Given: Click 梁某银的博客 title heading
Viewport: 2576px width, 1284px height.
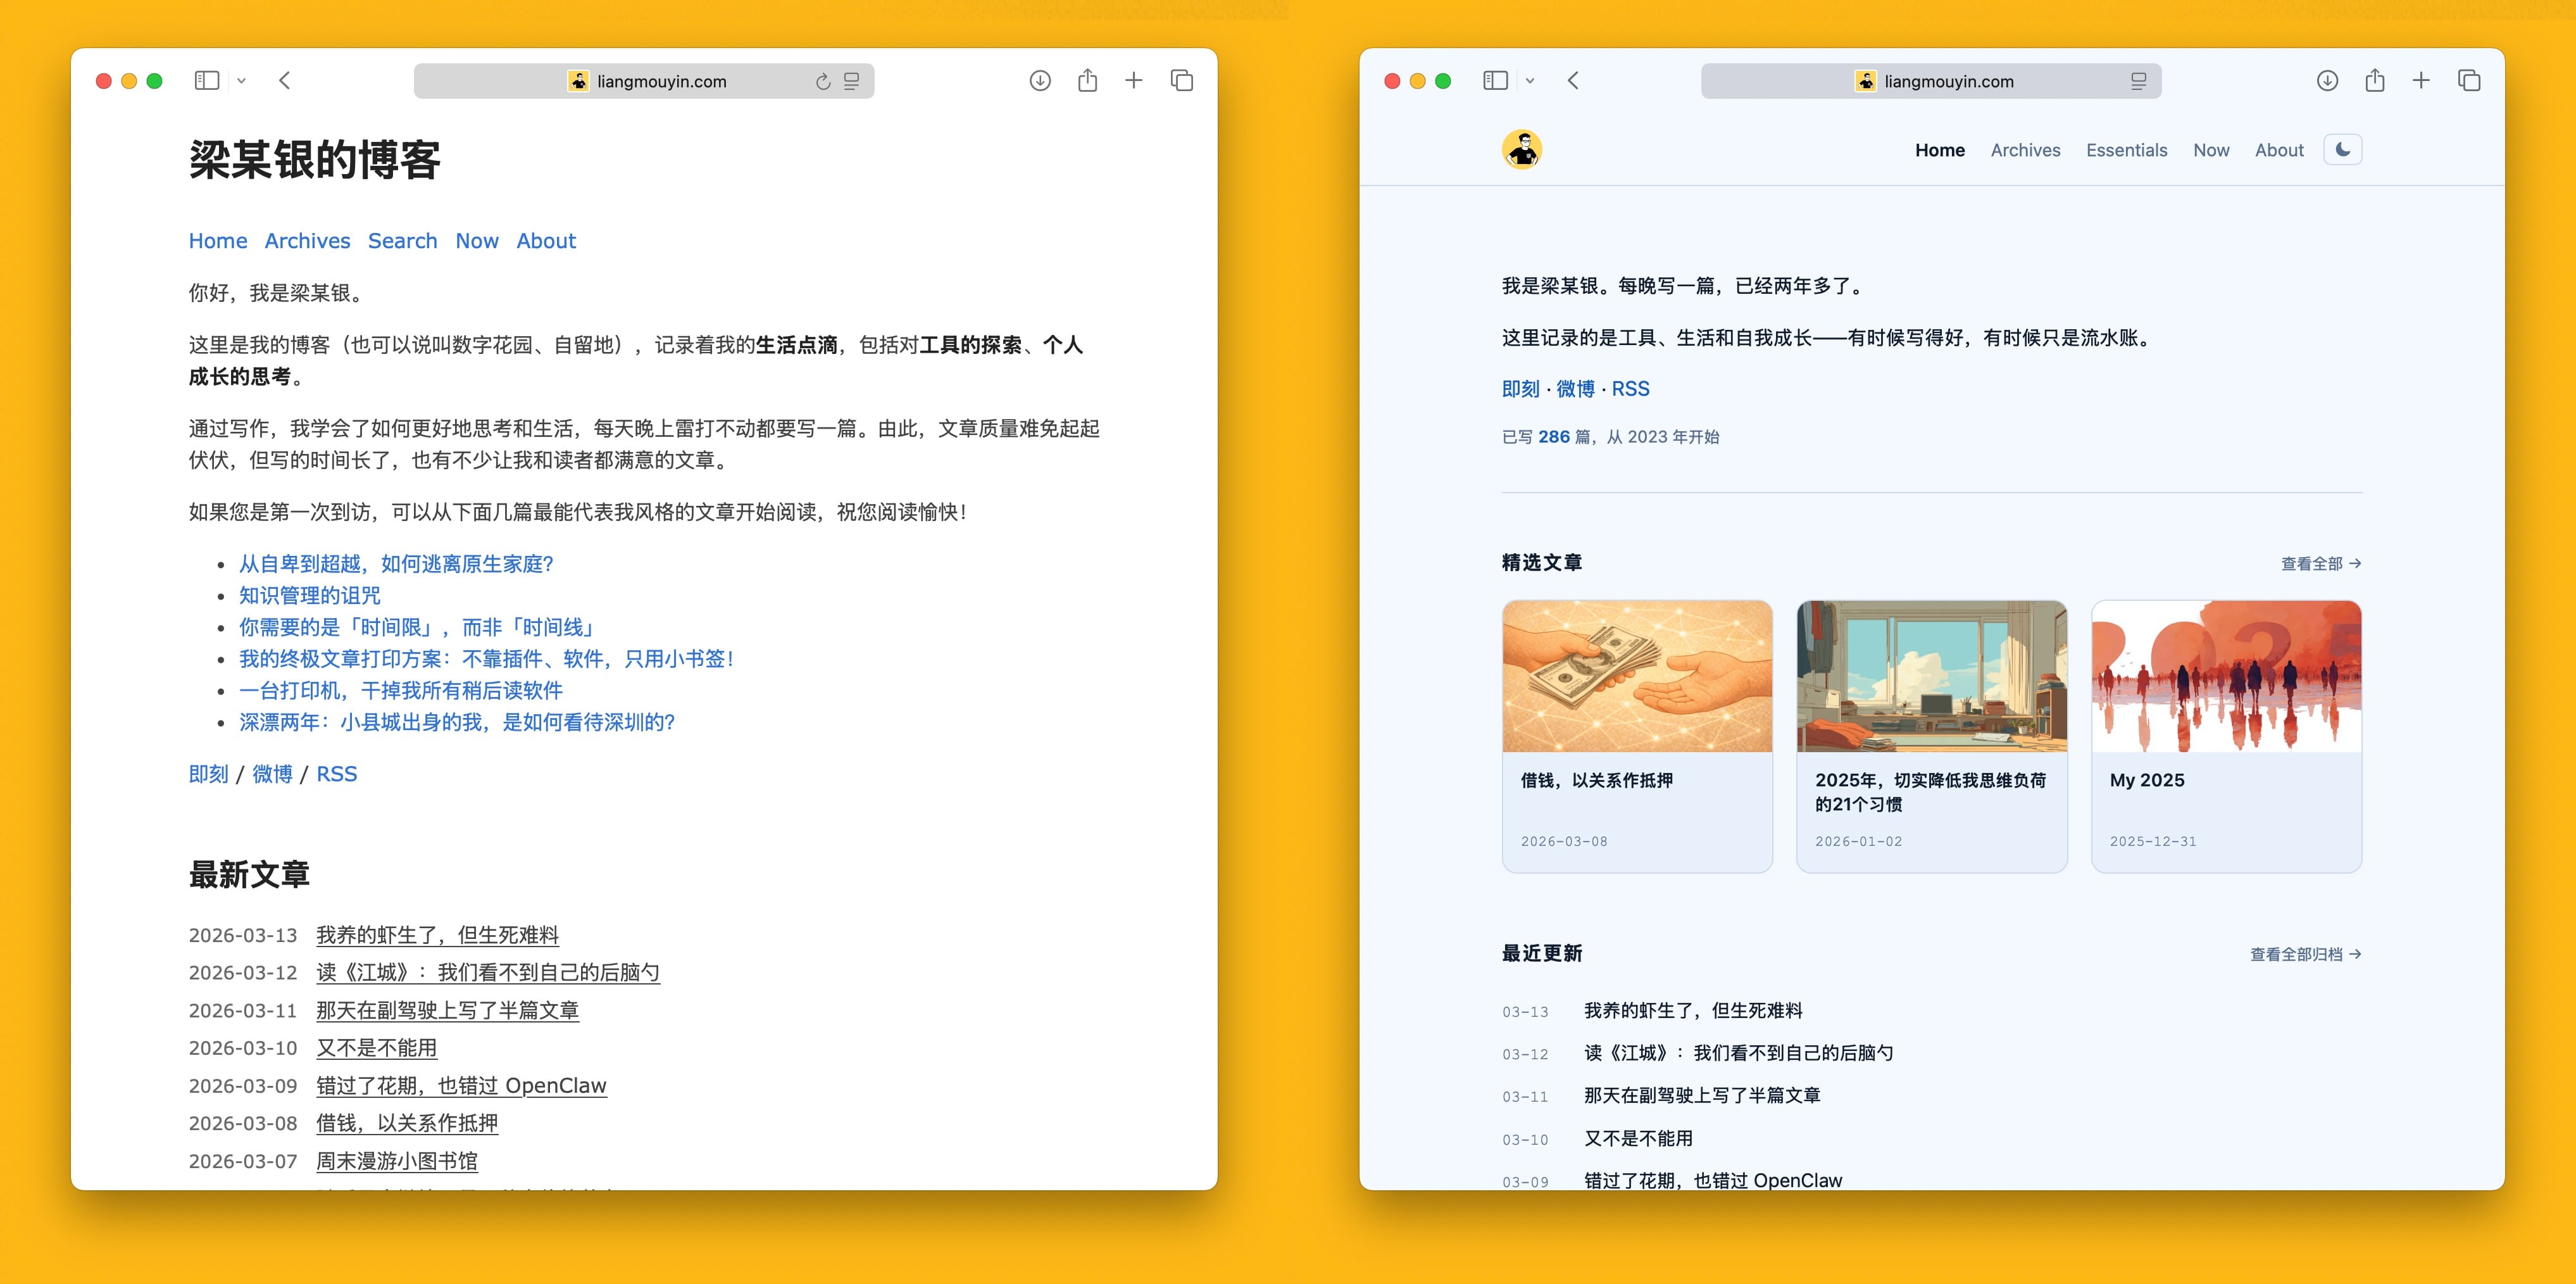Looking at the screenshot, I should click(x=315, y=160).
